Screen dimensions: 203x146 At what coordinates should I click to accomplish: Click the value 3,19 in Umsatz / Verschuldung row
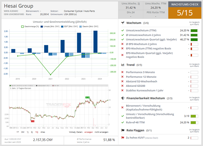coord(187,116)
